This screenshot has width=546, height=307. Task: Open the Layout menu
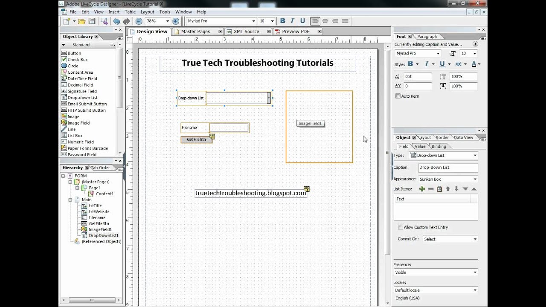[147, 12]
